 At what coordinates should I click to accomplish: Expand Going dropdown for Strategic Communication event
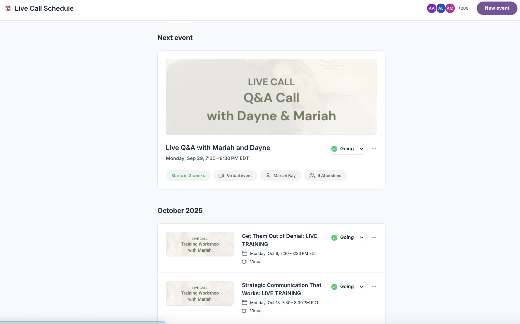(x=361, y=287)
